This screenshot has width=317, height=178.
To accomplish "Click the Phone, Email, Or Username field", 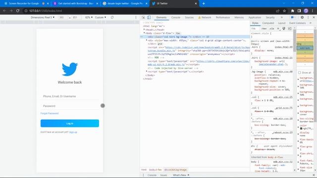I will 70,96.
